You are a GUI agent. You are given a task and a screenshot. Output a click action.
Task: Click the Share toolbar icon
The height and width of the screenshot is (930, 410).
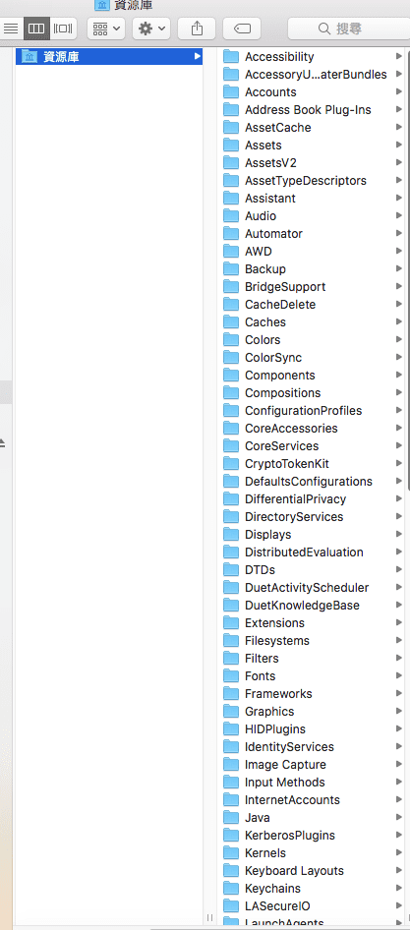coord(197,28)
